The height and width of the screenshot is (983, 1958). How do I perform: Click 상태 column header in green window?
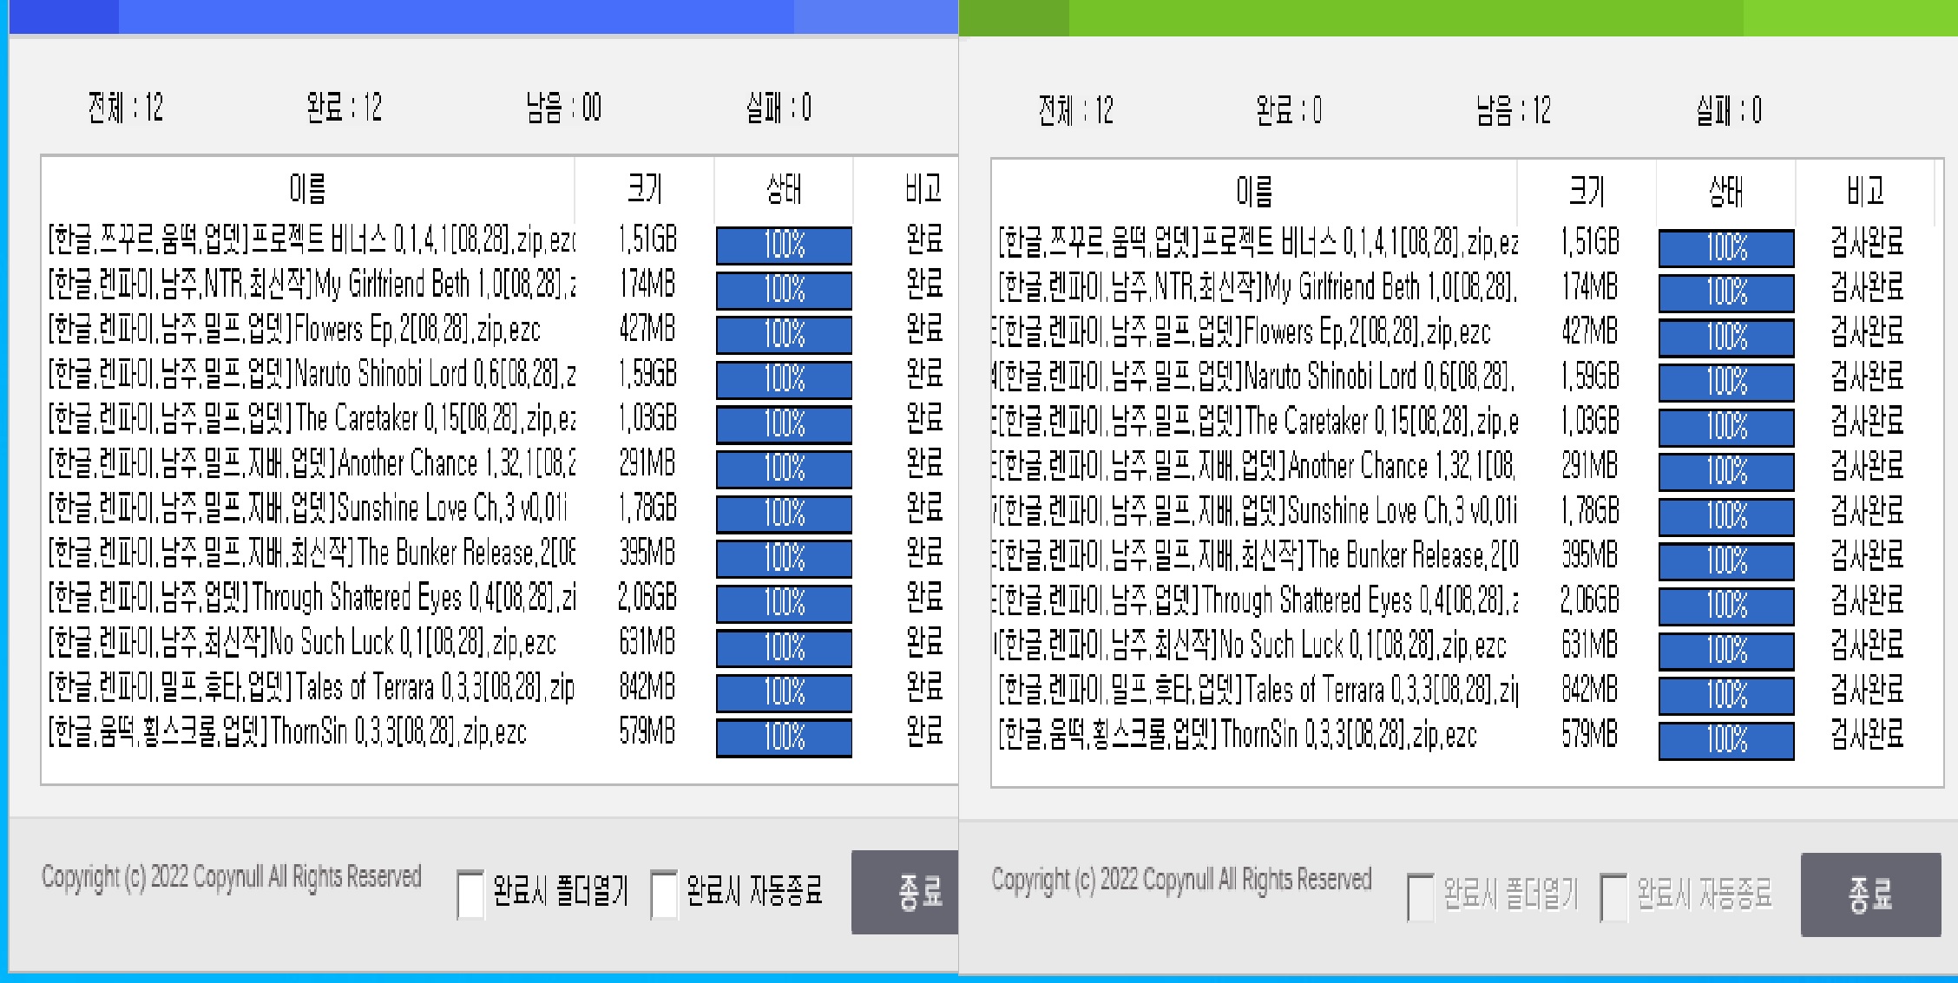pos(1725,192)
